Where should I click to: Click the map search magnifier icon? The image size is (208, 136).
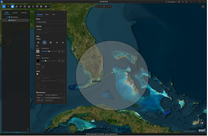pyautogui.click(x=204, y=6)
